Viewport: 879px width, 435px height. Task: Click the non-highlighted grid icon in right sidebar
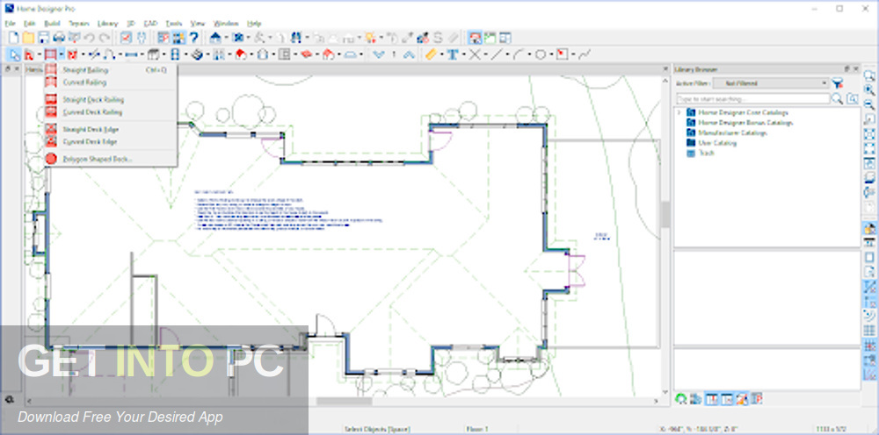point(869,330)
